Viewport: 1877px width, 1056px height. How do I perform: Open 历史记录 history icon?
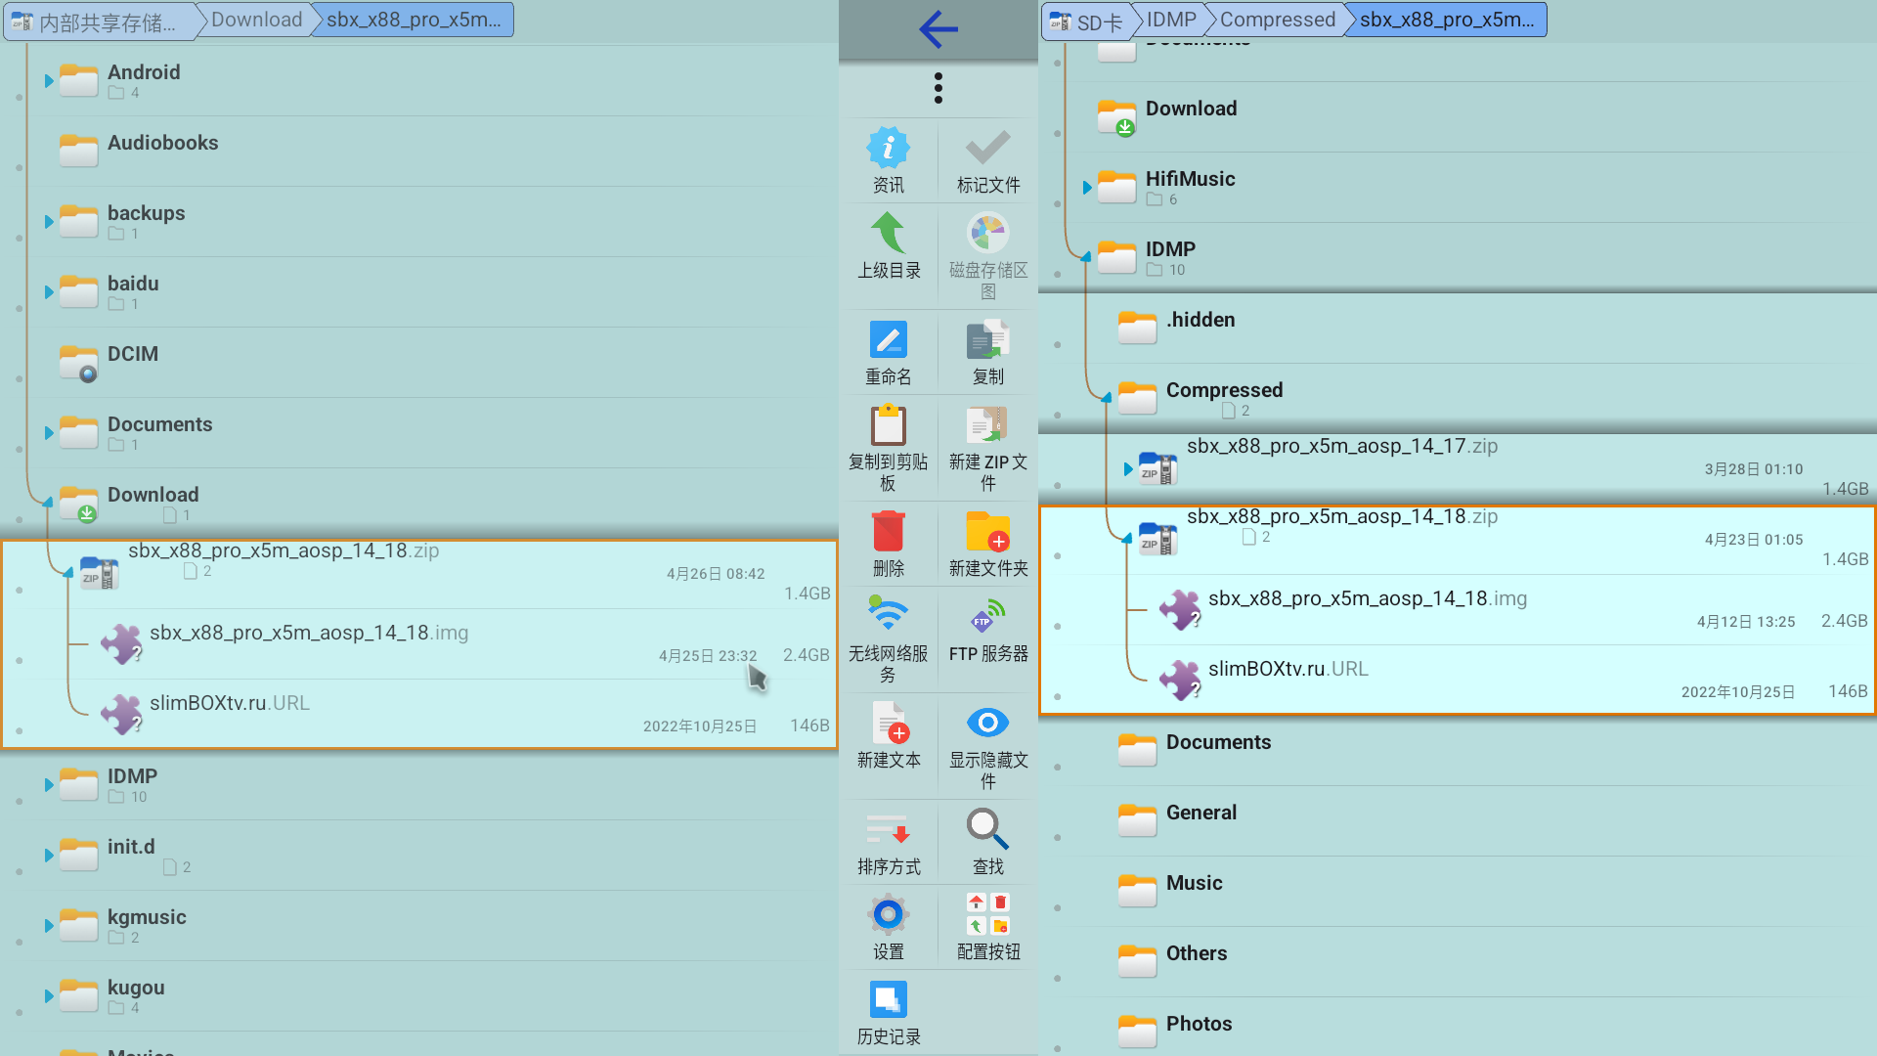pos(889,1000)
